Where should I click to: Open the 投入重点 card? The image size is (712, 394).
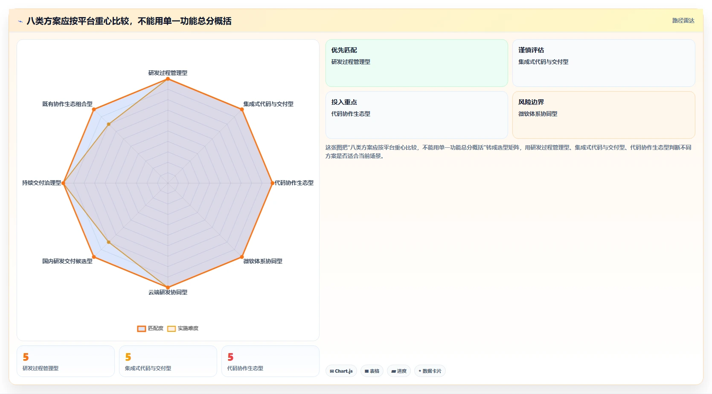417,115
